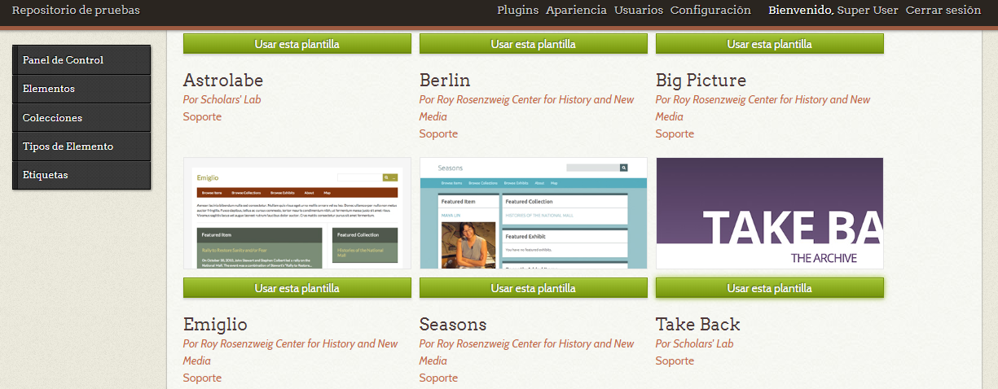Click the Repositorio de pruebas site title

76,11
